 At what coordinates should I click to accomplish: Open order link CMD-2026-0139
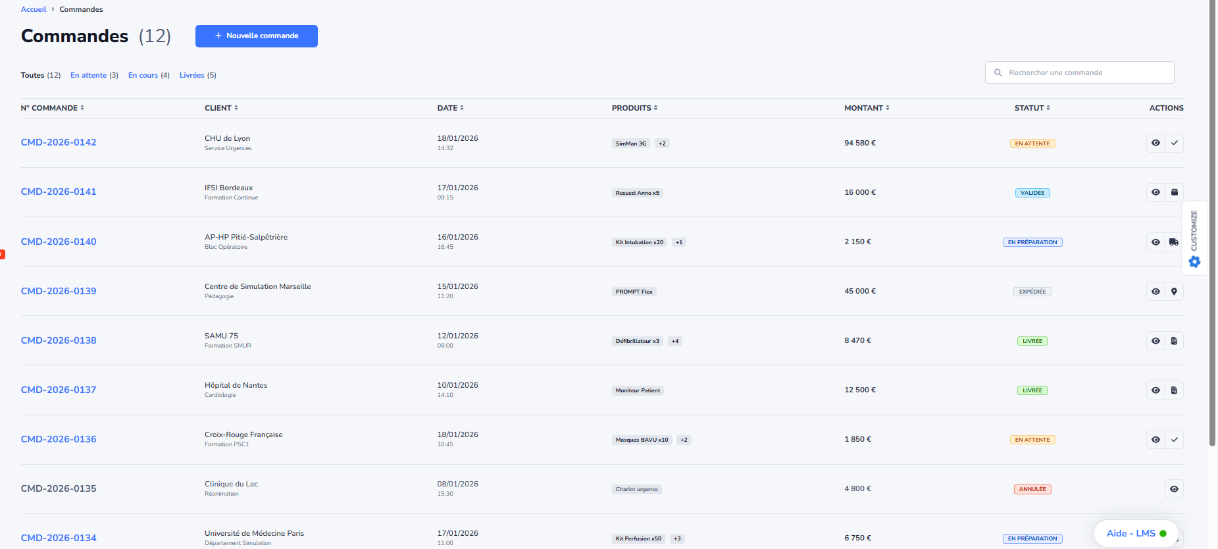click(59, 291)
